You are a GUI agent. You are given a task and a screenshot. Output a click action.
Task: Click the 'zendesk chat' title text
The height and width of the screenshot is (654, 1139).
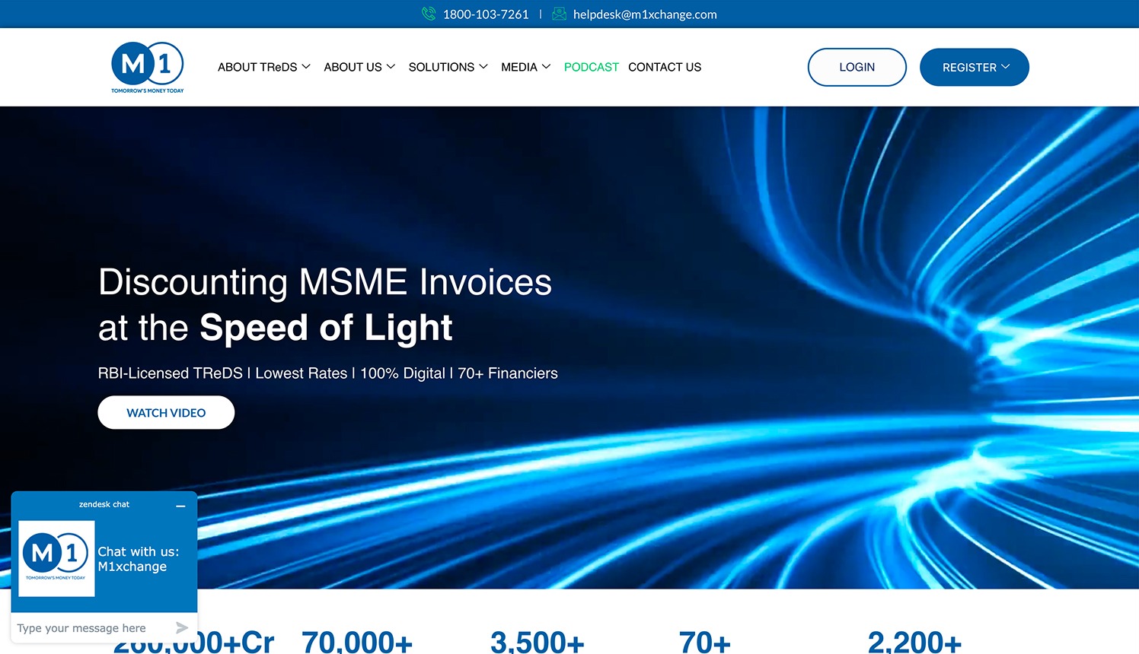click(x=104, y=504)
